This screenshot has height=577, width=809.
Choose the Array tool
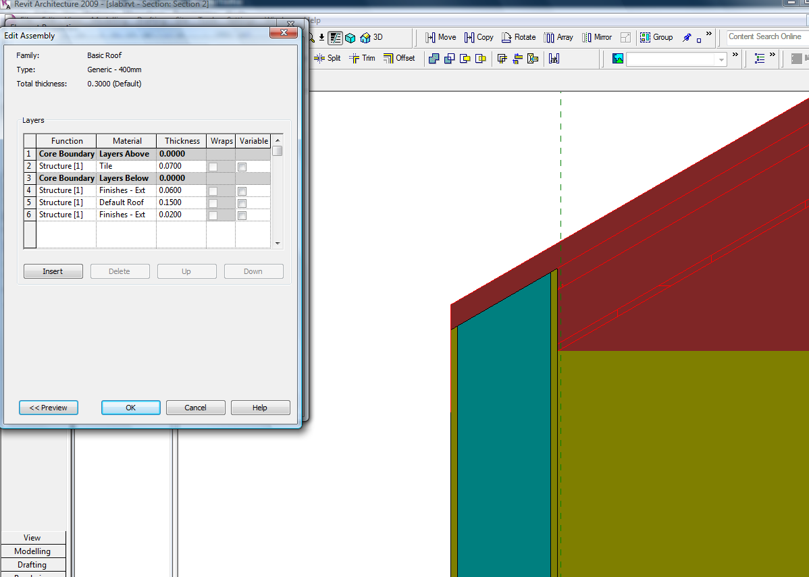click(558, 37)
